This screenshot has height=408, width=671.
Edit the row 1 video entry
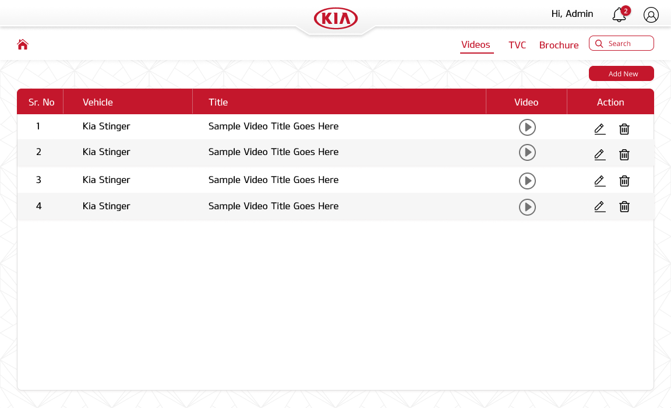[x=599, y=129]
